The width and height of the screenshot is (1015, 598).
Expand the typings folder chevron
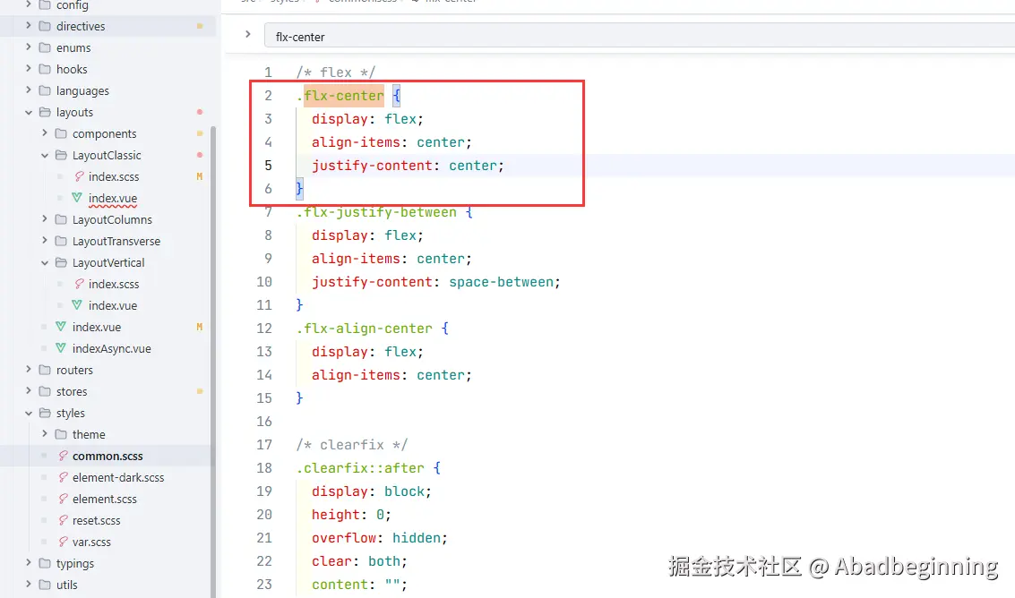click(x=28, y=563)
